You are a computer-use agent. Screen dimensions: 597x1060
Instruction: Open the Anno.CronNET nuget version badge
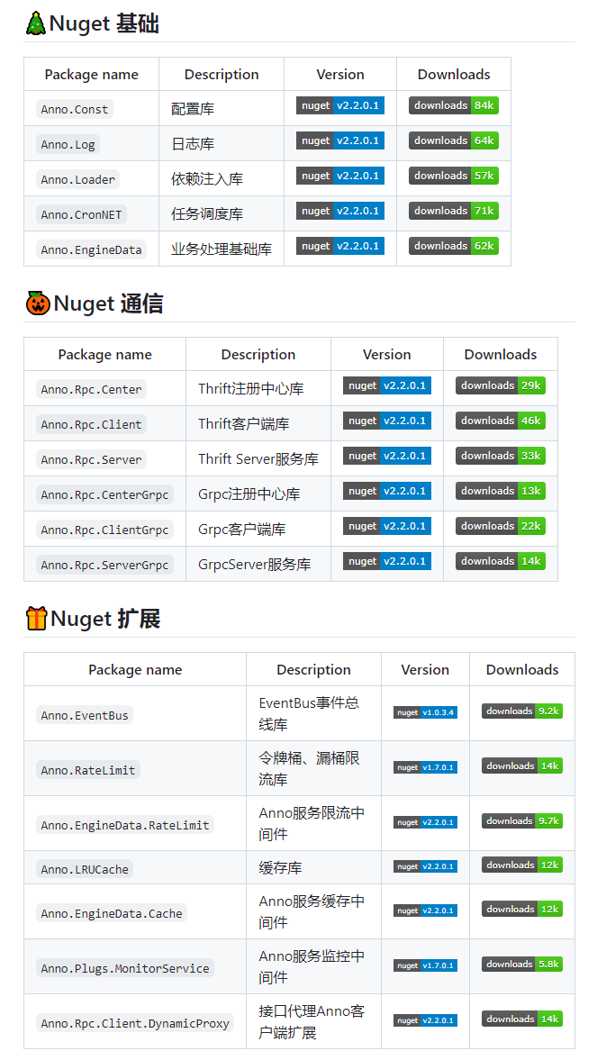pyautogui.click(x=340, y=212)
